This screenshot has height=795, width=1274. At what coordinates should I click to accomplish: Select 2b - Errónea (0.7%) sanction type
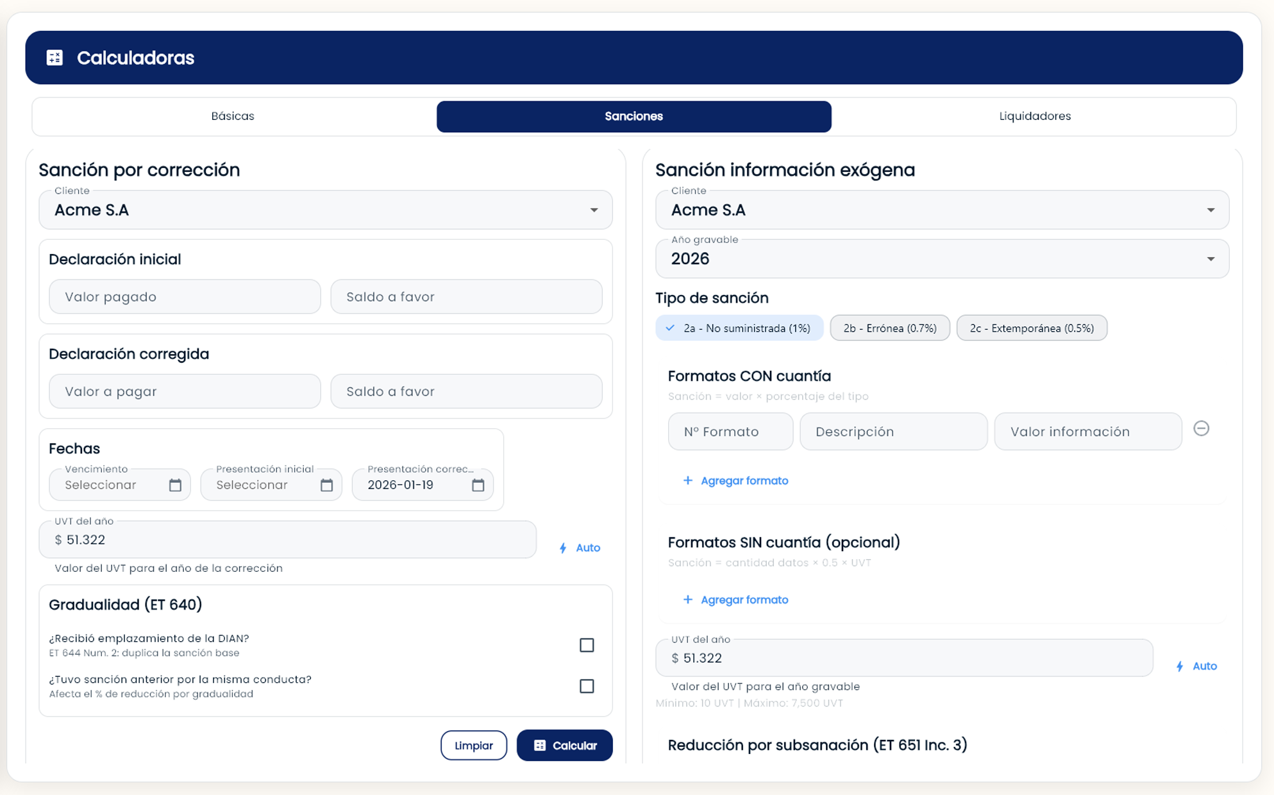coord(889,328)
